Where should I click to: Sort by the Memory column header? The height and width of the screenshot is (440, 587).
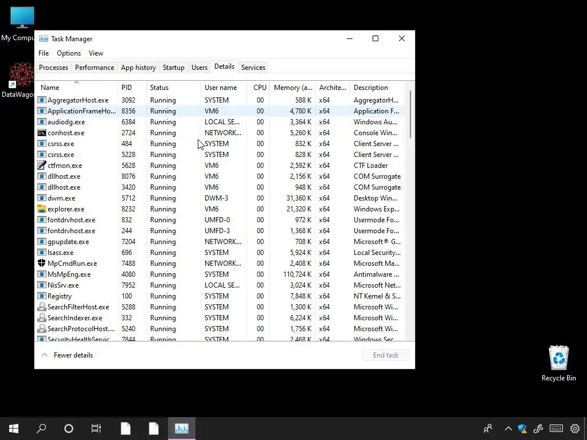[293, 88]
